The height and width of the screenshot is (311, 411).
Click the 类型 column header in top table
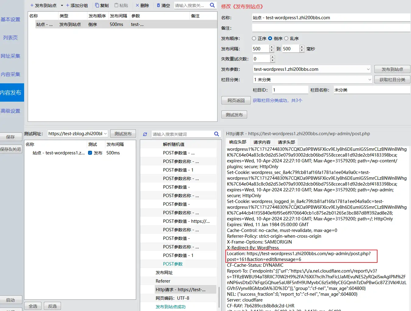pyautogui.click(x=73, y=16)
